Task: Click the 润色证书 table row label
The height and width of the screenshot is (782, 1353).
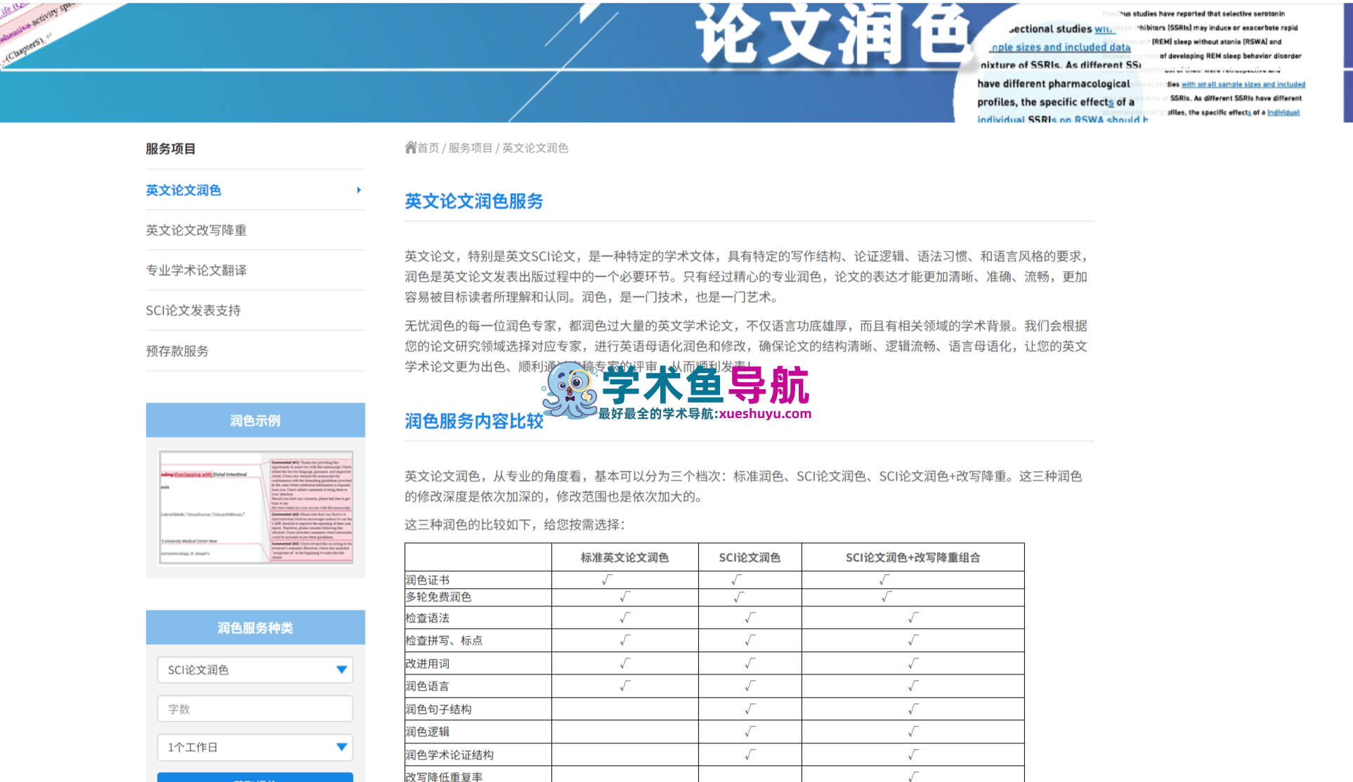Action: (x=427, y=580)
